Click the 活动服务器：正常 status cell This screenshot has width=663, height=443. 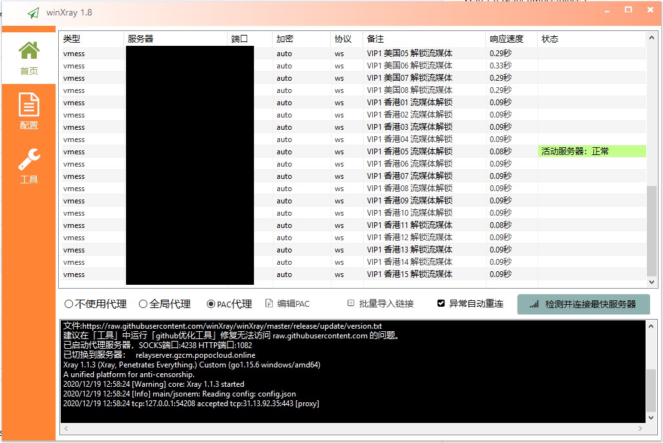(x=592, y=151)
